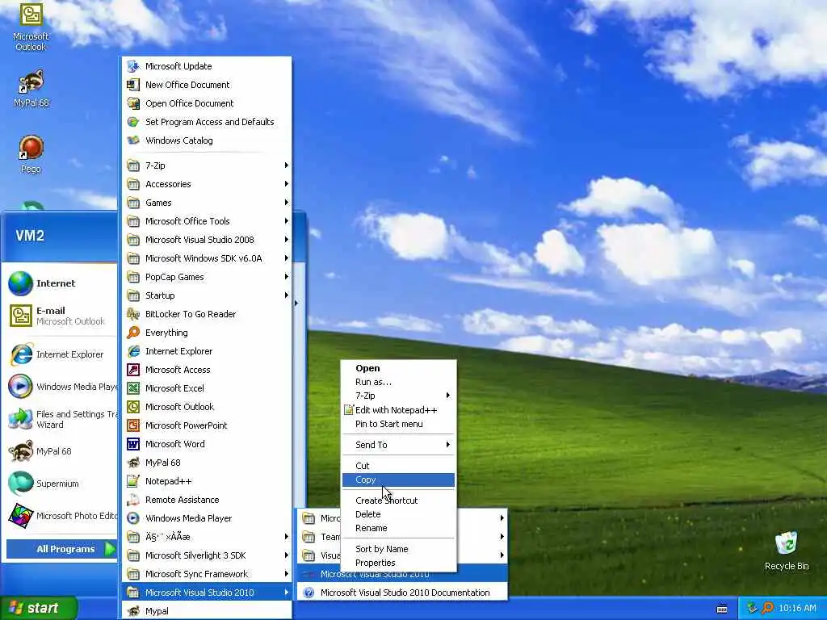Choose Delete in the context menu
Image resolution: width=827 pixels, height=620 pixels.
point(398,514)
